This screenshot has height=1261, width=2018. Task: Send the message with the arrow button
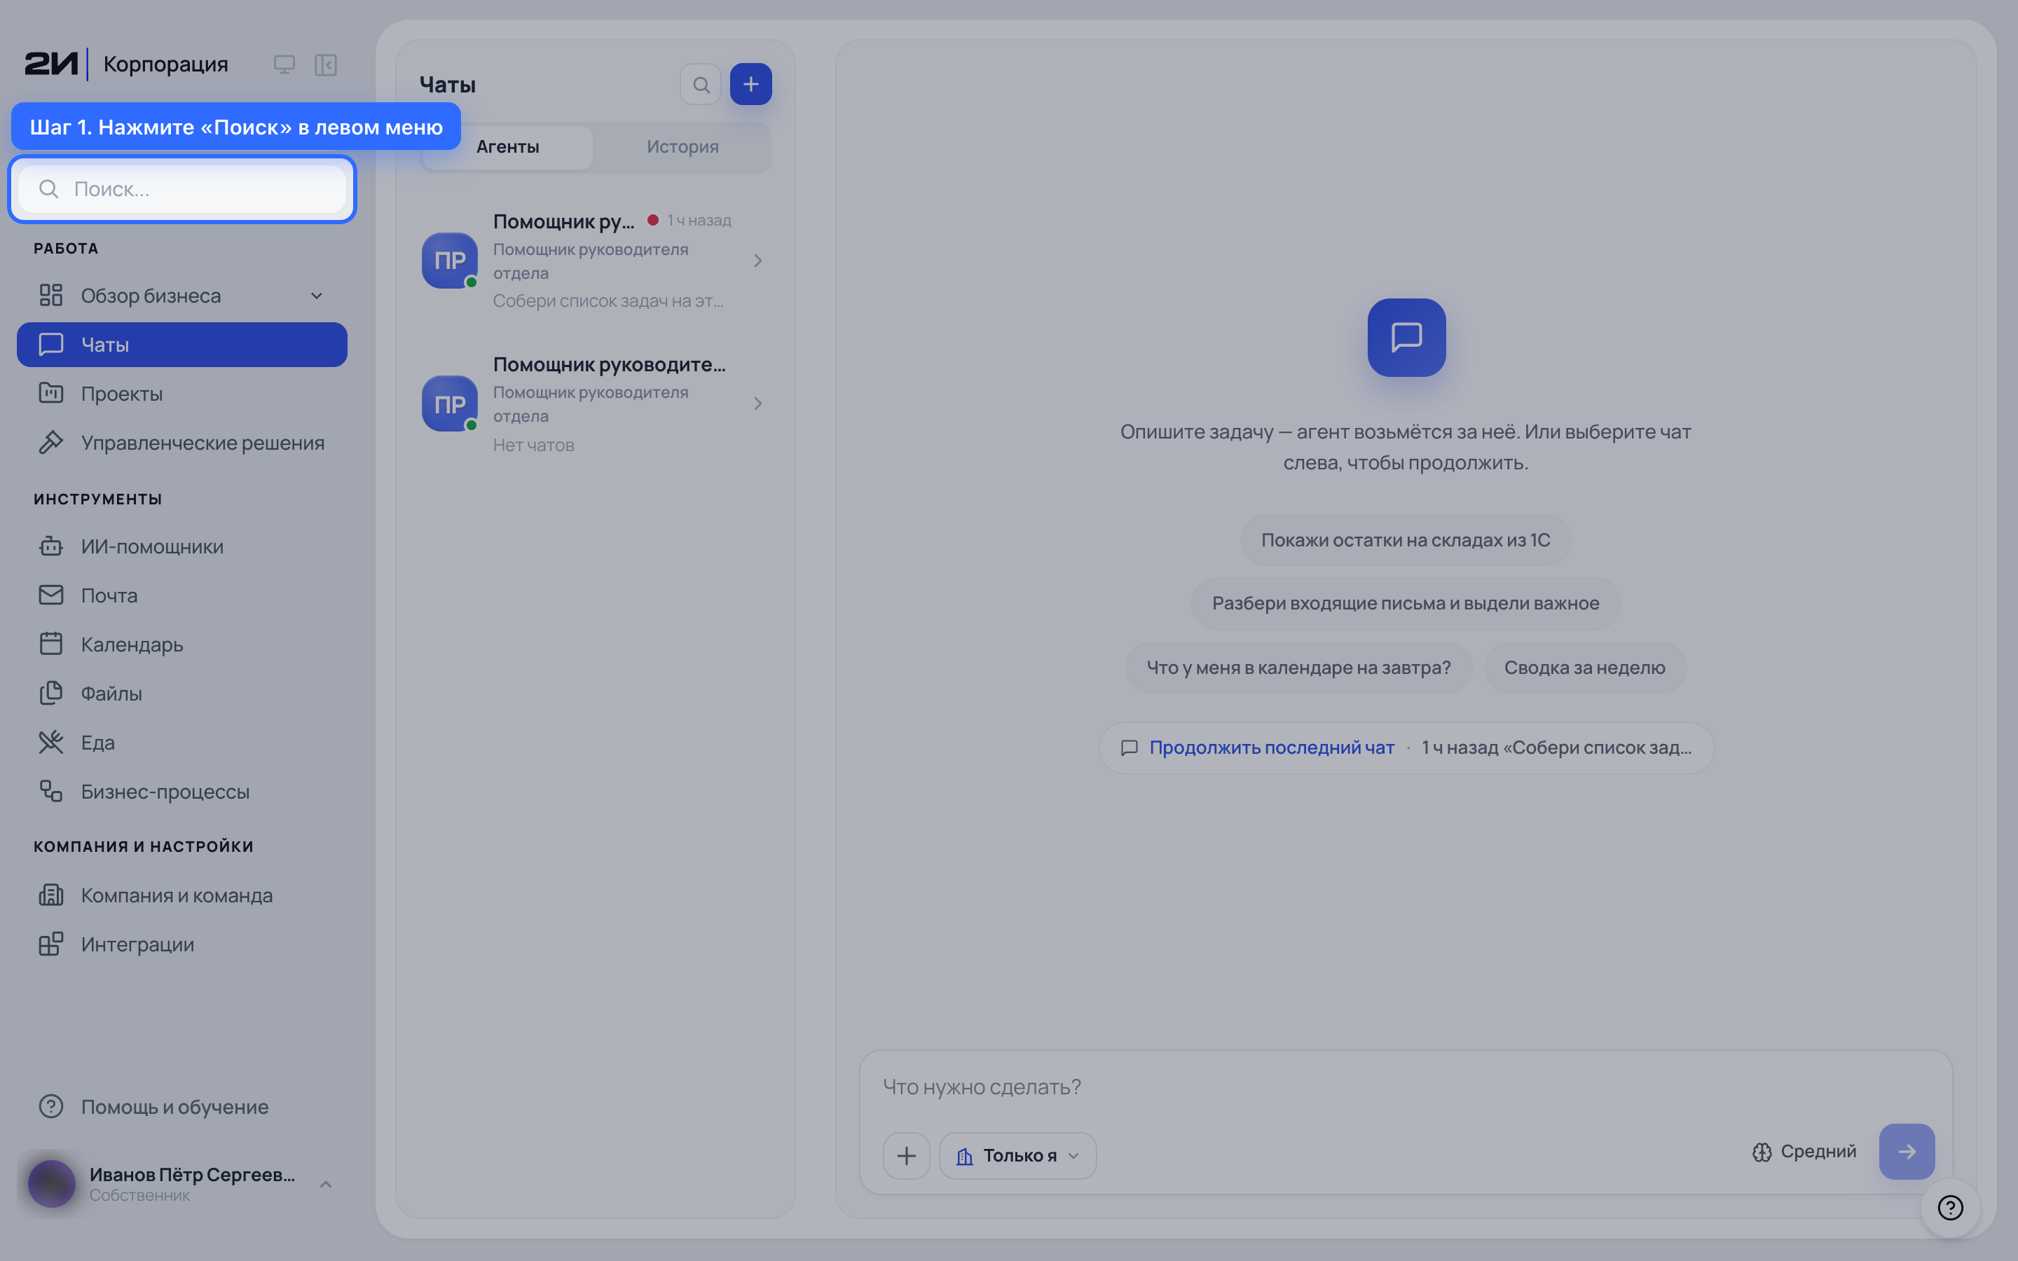[1907, 1151]
